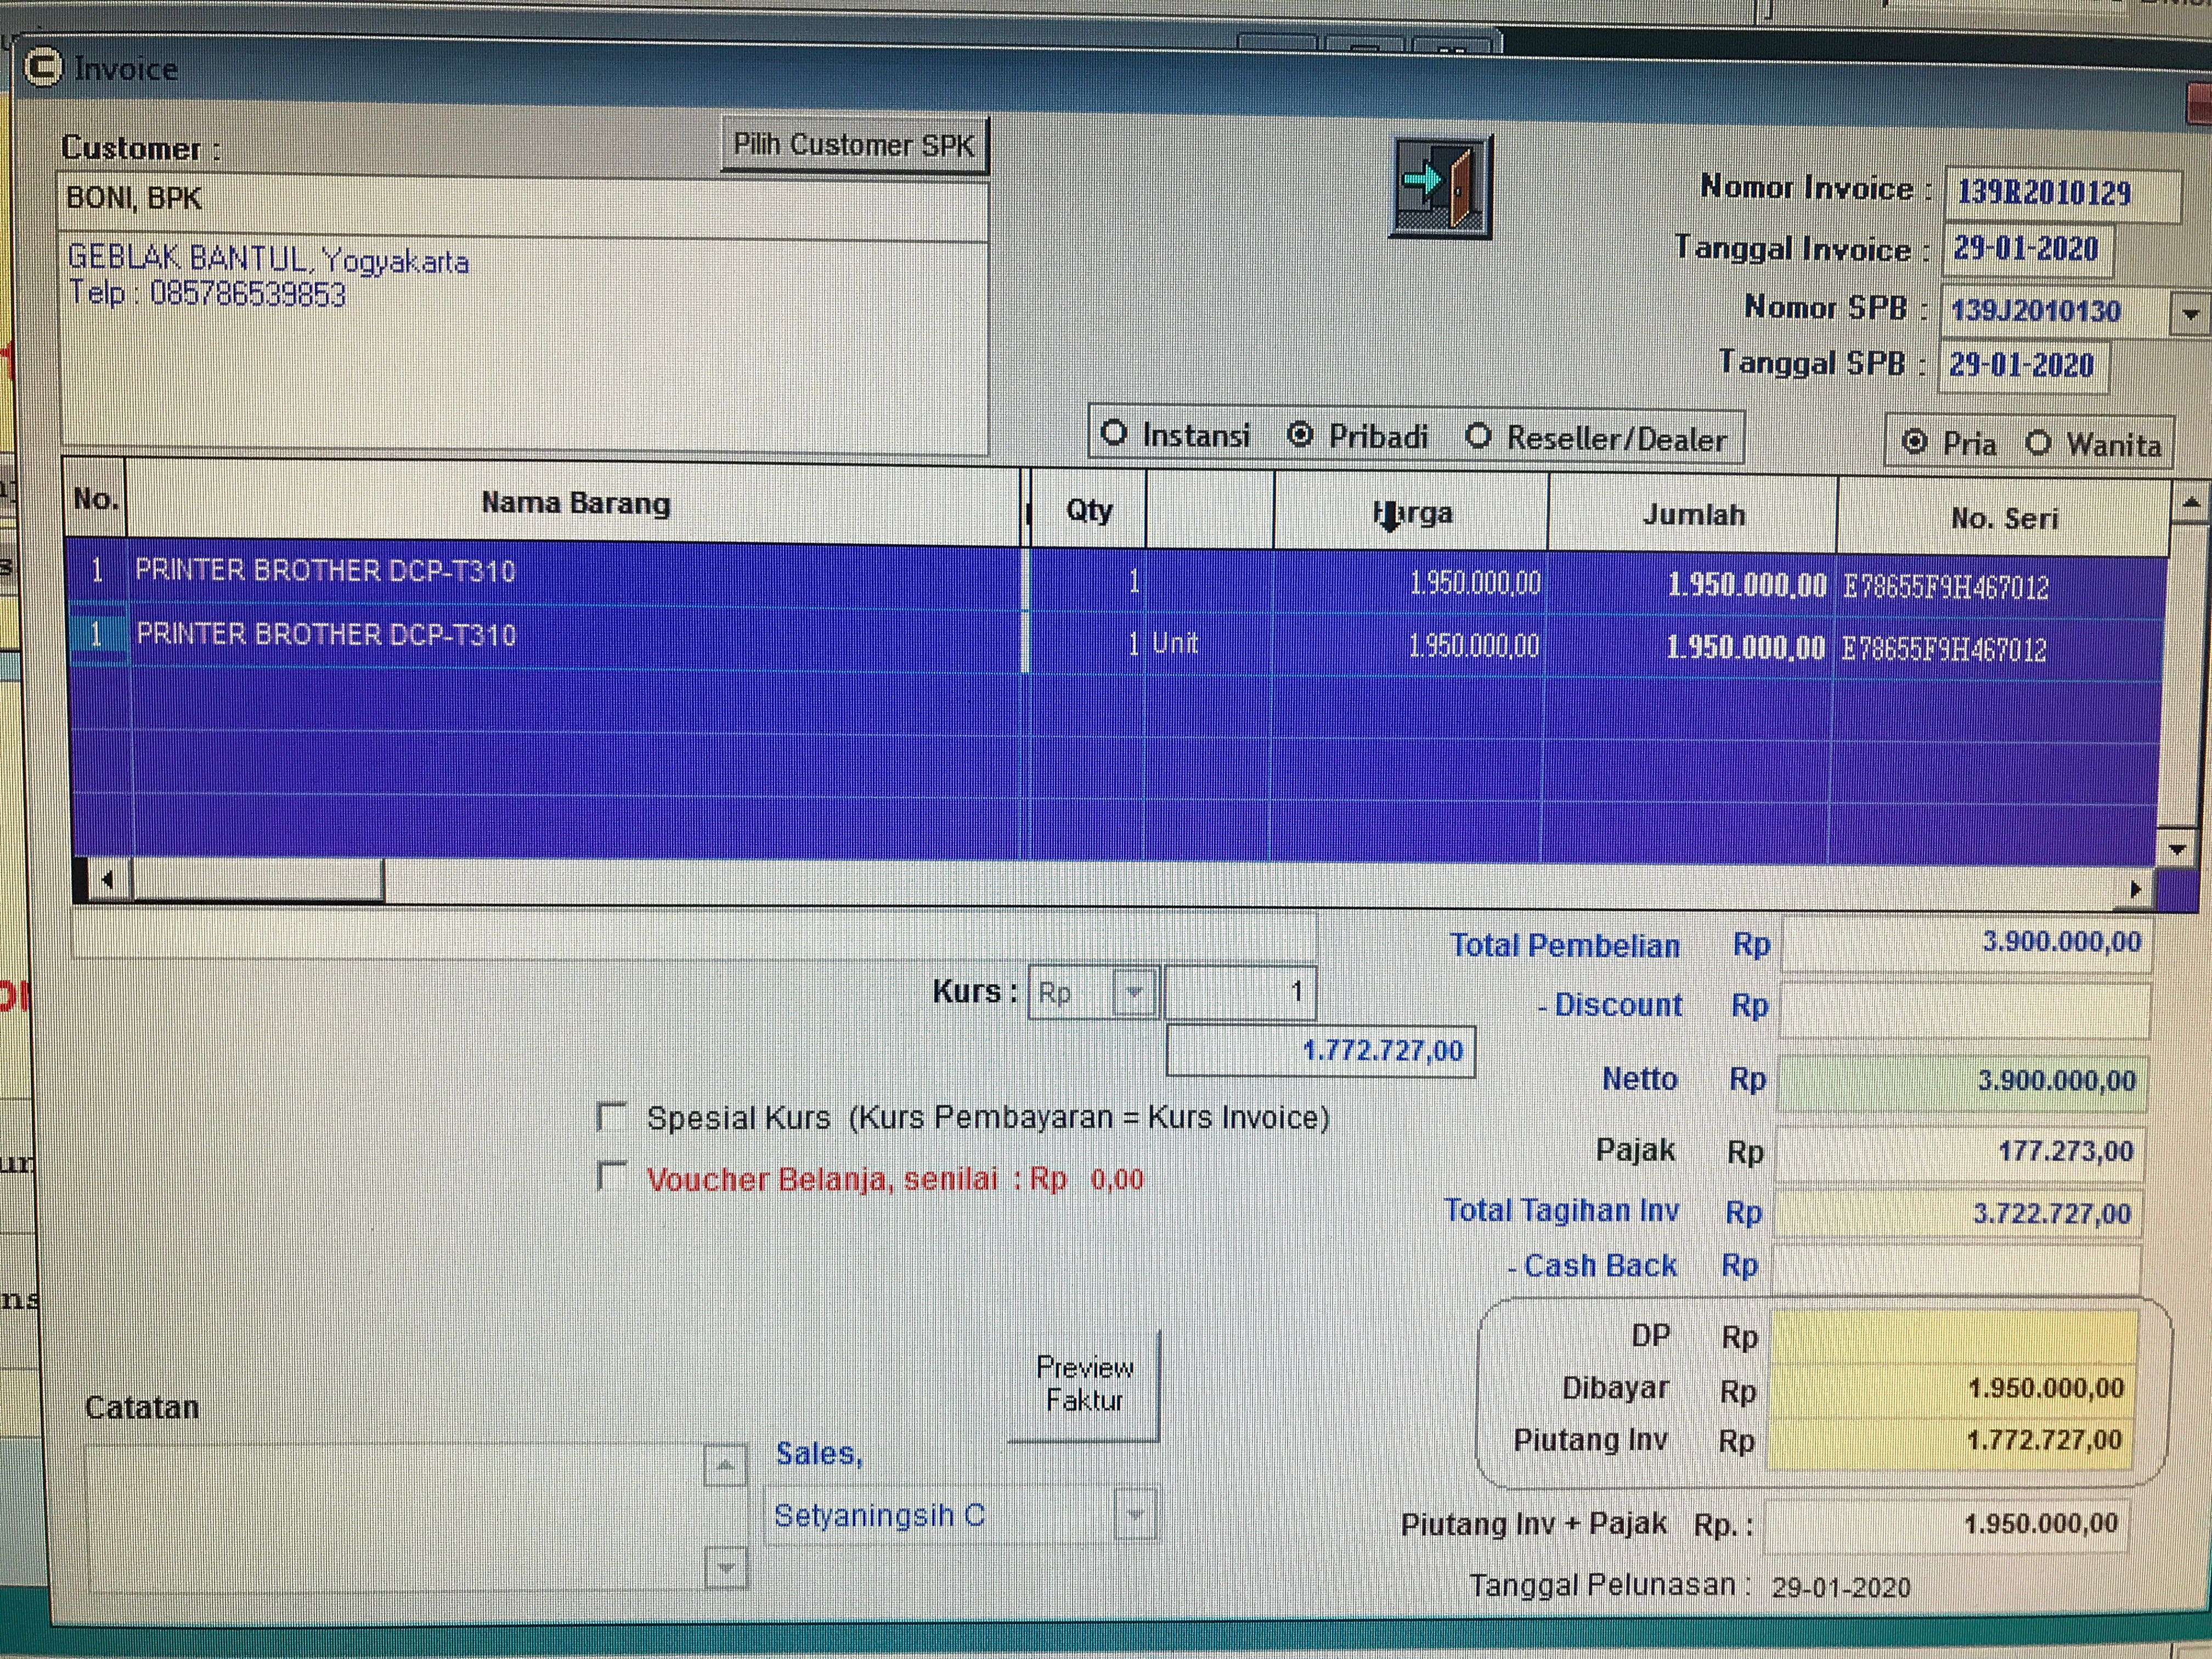Image resolution: width=2212 pixels, height=1659 pixels.
Task: Enable the Spesial Kurs checkbox
Action: 611,1116
